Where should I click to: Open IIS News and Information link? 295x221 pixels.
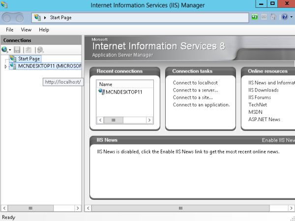pos(271,83)
